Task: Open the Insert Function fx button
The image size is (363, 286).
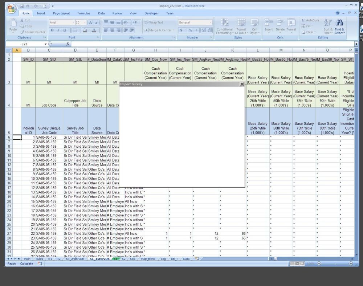Action: (68, 44)
